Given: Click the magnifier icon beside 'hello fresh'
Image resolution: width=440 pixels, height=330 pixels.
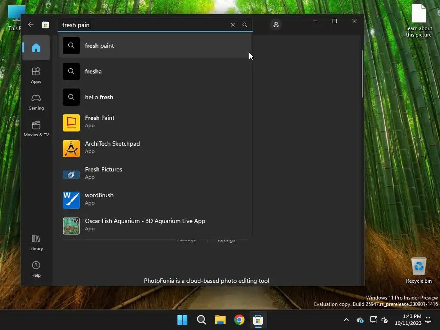Looking at the screenshot, I should click(x=71, y=97).
